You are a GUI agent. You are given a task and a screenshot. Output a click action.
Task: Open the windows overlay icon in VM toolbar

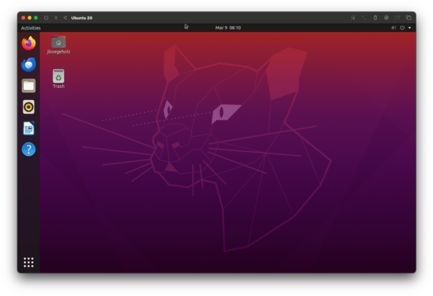(408, 17)
